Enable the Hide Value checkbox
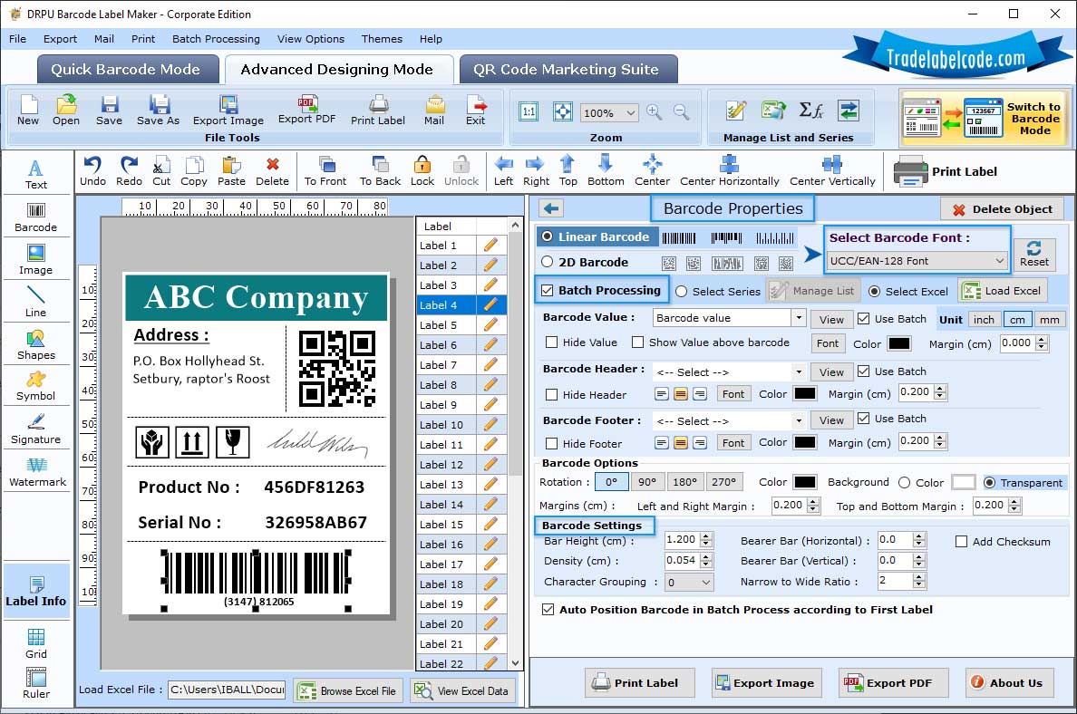The image size is (1077, 714). (551, 342)
